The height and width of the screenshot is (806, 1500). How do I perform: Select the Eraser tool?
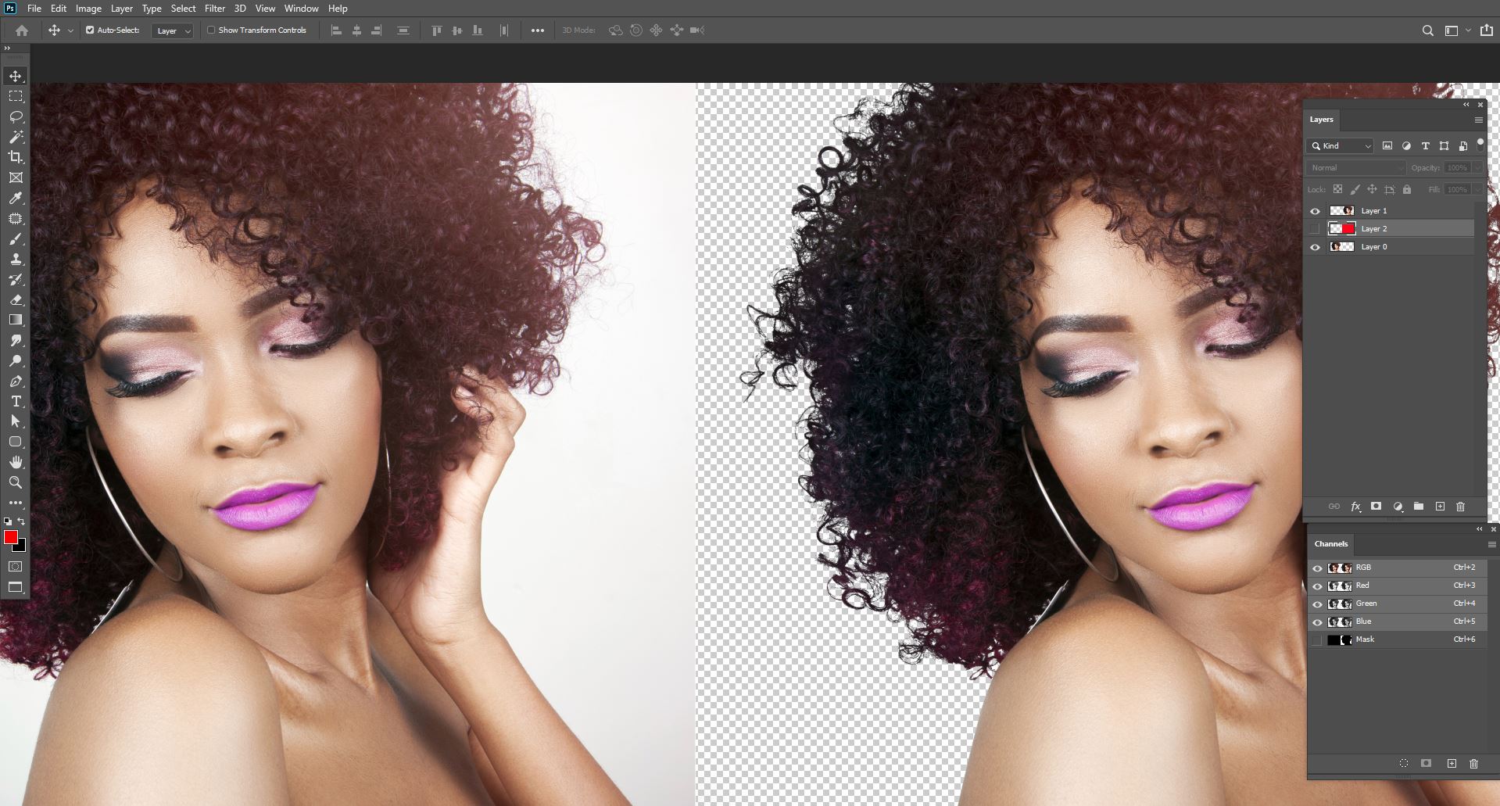[16, 300]
